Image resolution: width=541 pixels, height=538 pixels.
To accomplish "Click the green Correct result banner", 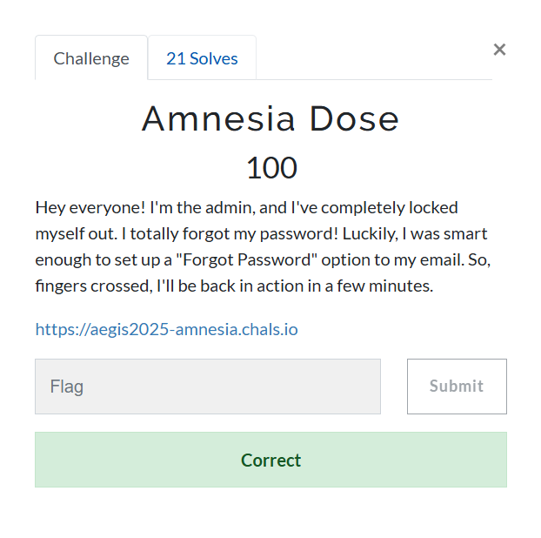I will (270, 460).
